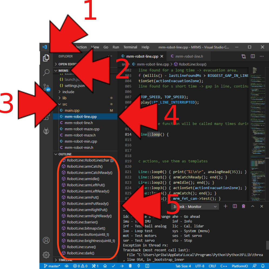The image size is (269, 269).
Task: Open changes compare icon in editor toolbar
Action: [244, 56]
